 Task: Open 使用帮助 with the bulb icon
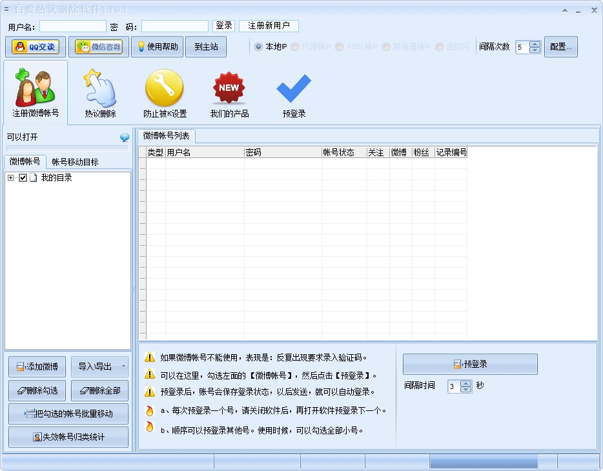click(x=157, y=47)
